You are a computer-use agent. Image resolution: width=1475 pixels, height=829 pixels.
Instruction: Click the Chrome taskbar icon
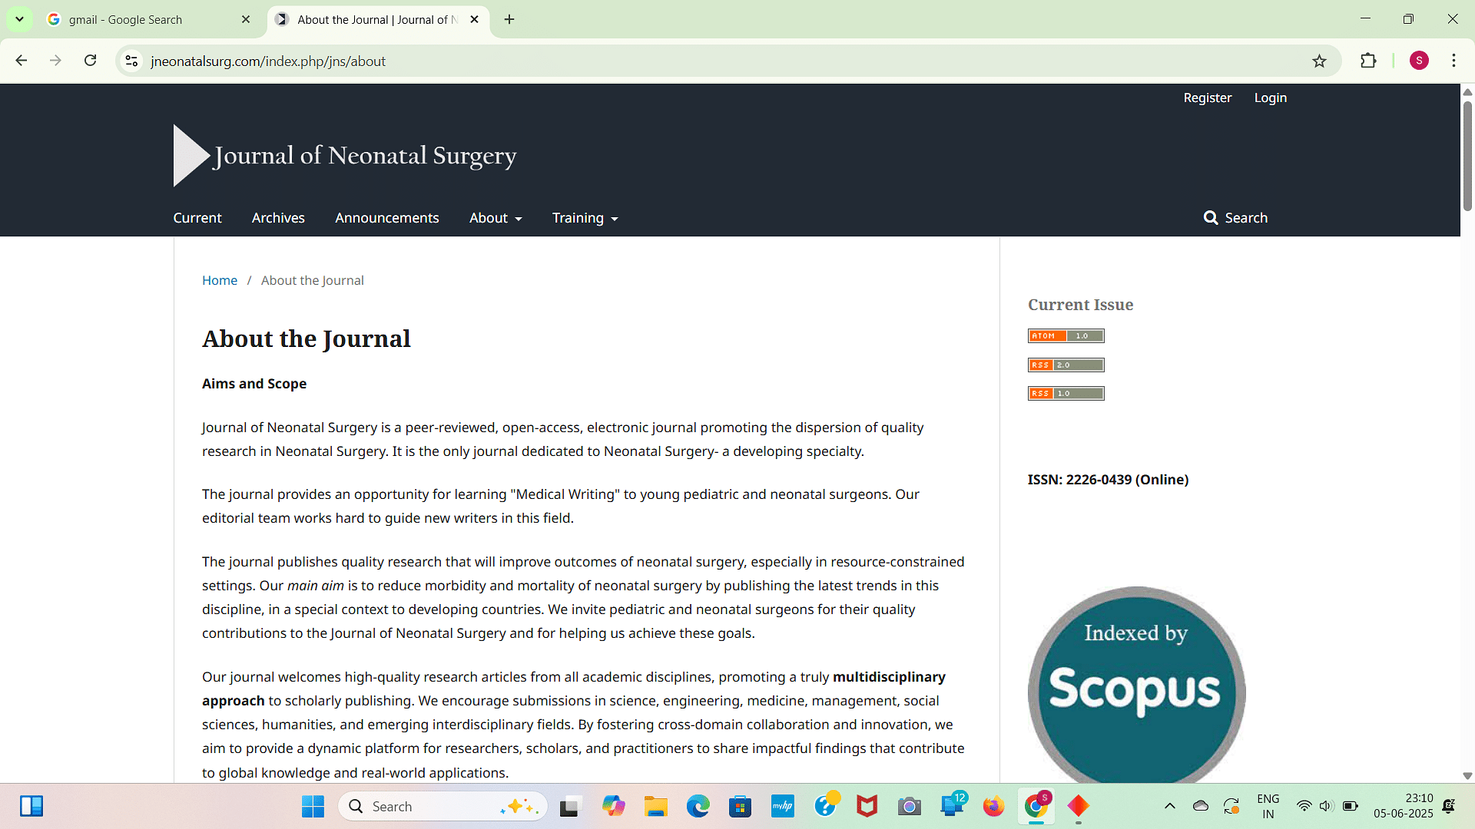pos(1036,806)
